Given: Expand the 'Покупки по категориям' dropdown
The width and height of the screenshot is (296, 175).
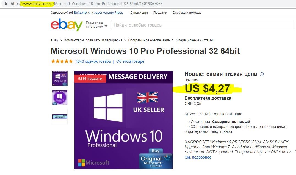Looking at the screenshot, I should tap(96, 25).
